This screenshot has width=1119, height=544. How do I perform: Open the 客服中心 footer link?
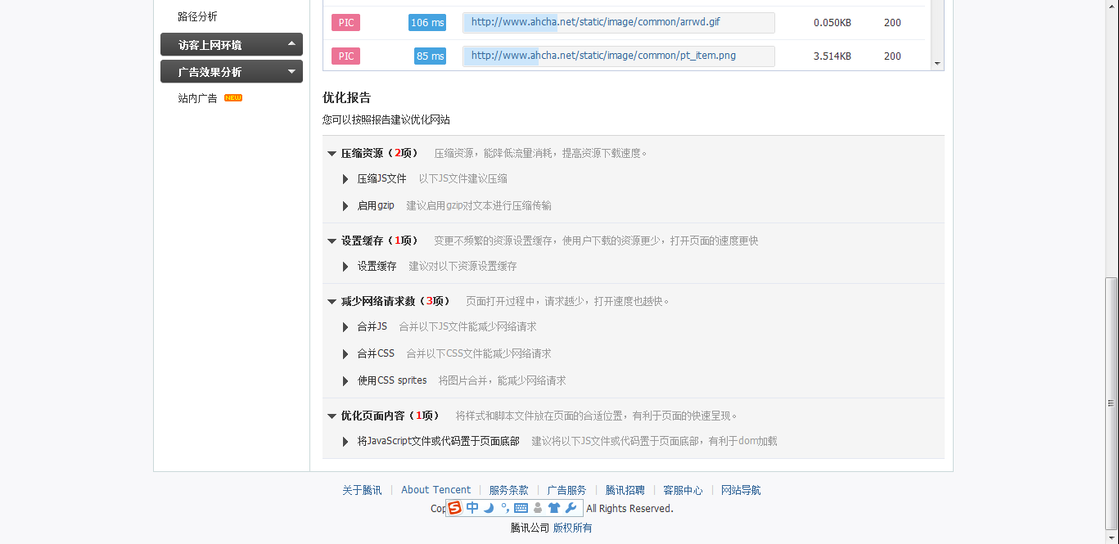tap(683, 490)
